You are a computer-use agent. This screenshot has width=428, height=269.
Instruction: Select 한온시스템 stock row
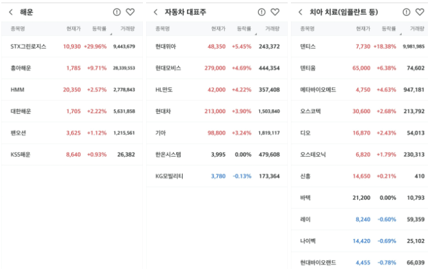tap(217, 155)
